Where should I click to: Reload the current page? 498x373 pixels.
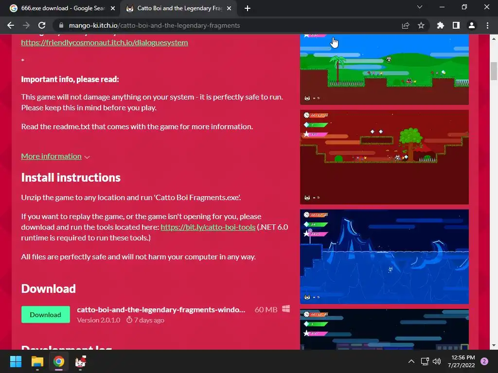(x=42, y=25)
